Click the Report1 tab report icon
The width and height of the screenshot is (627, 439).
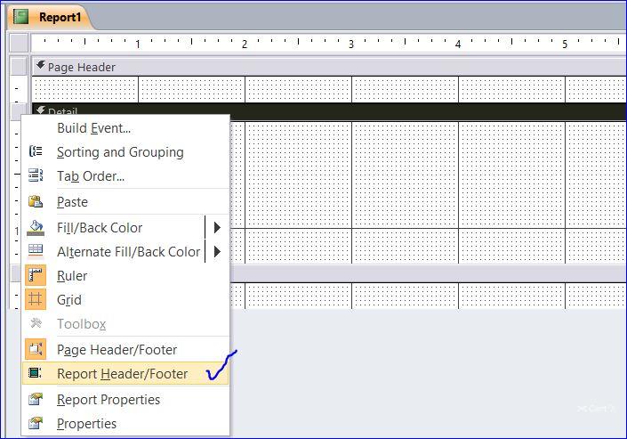pos(20,17)
